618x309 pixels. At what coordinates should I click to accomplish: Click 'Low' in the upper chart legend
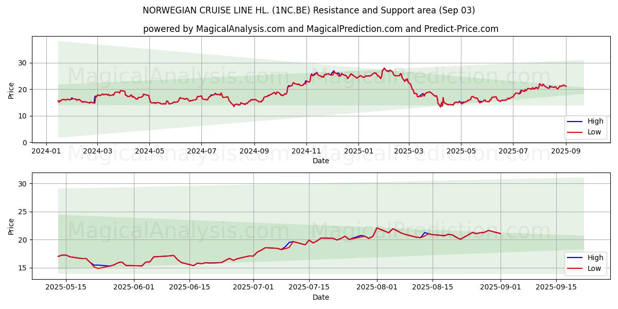tap(594, 132)
